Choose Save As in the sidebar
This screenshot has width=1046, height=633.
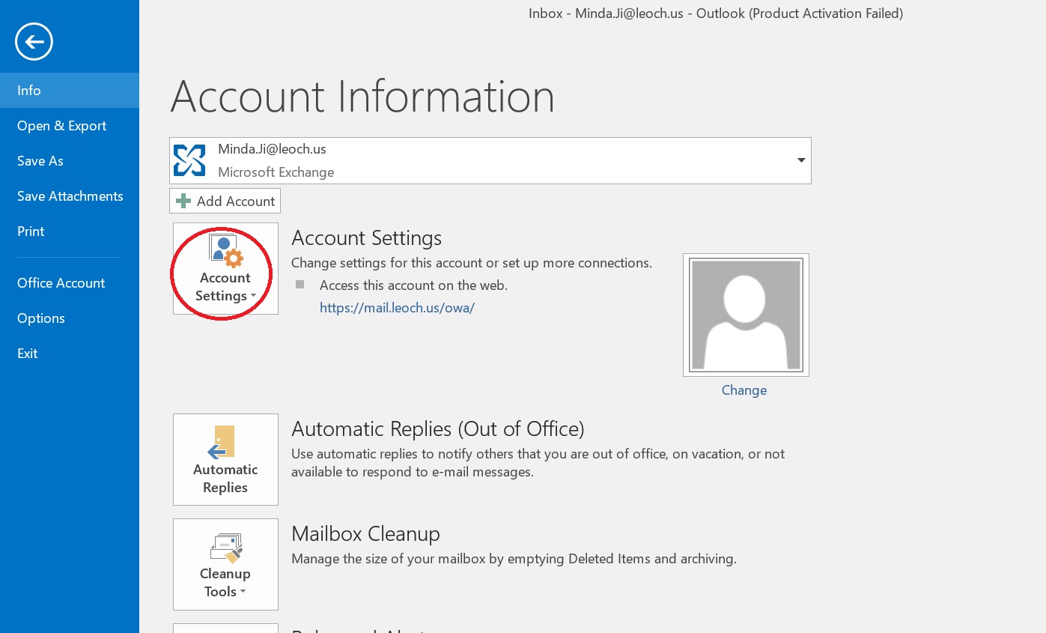(x=70, y=161)
